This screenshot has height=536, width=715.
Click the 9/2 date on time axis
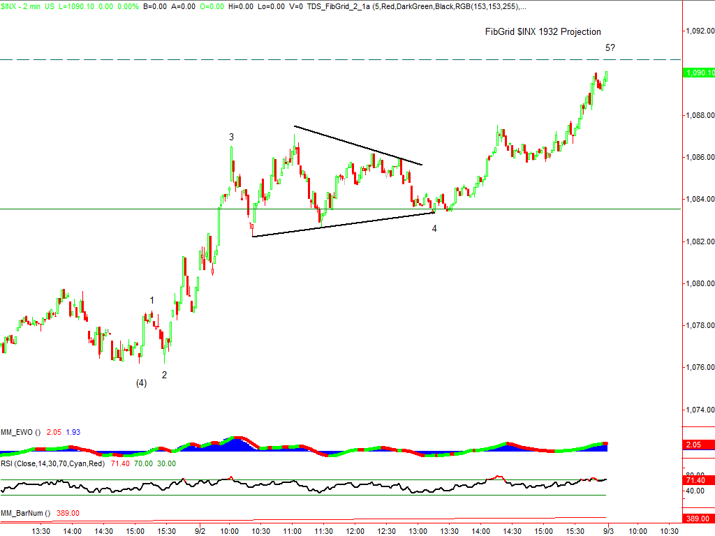(x=200, y=530)
